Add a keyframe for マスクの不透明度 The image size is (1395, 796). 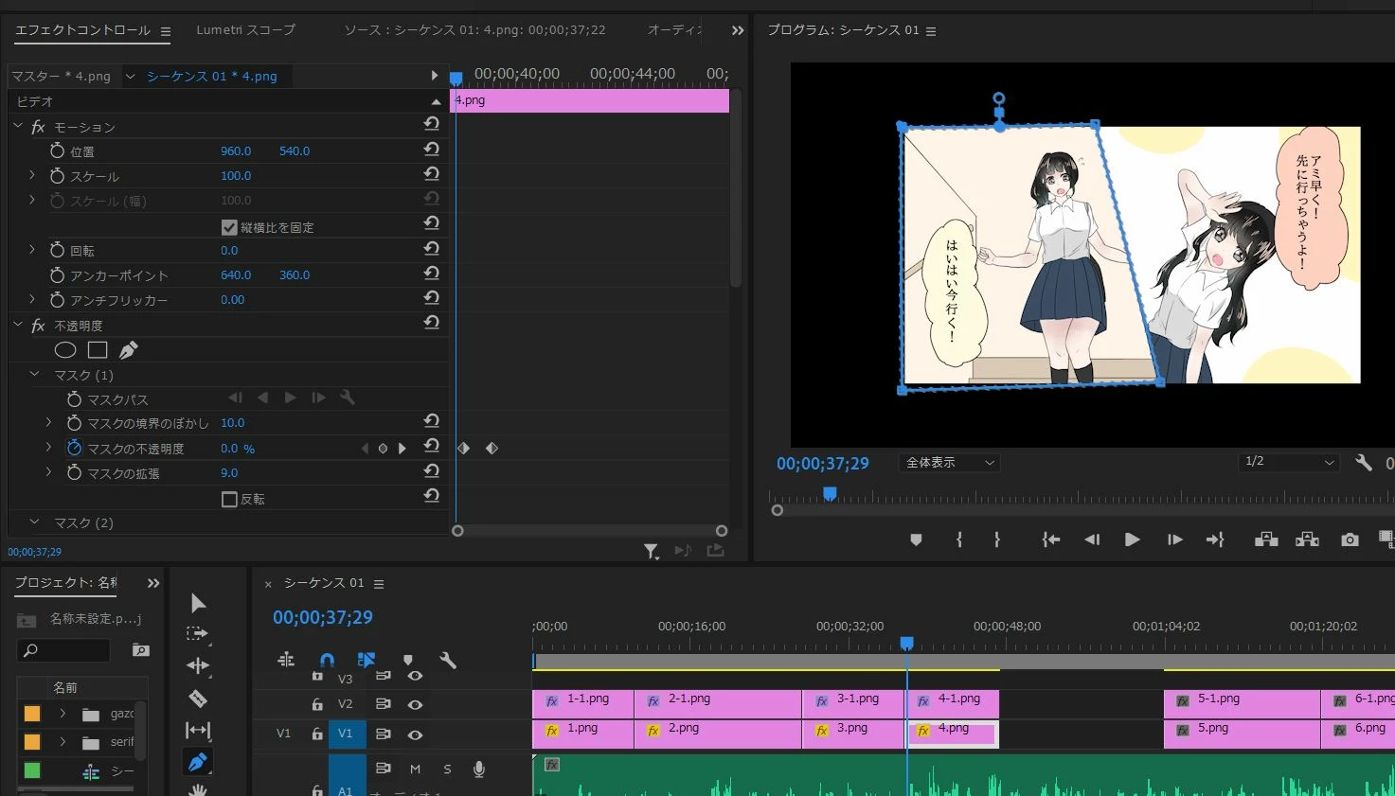click(x=383, y=449)
